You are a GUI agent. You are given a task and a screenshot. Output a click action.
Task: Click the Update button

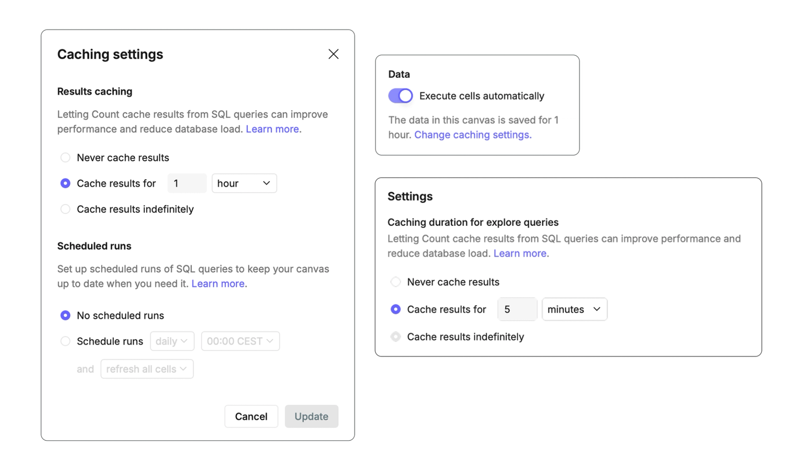coord(312,416)
